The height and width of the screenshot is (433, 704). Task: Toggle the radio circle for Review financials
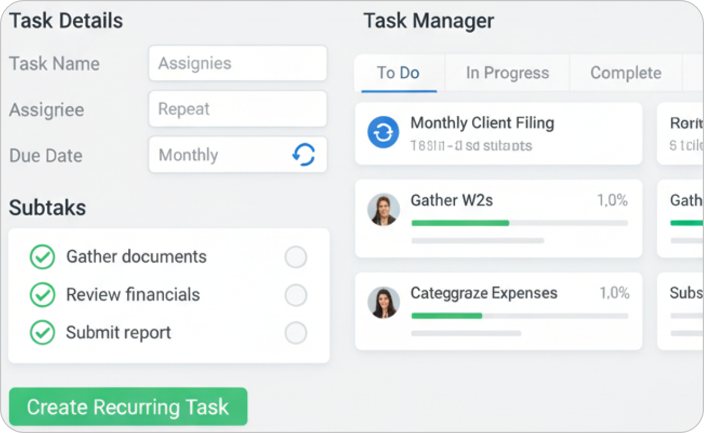tap(296, 295)
